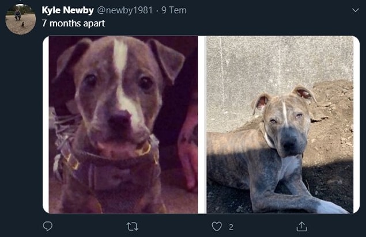
Task: Click the grown dog's white paw
Action: [x=333, y=207]
